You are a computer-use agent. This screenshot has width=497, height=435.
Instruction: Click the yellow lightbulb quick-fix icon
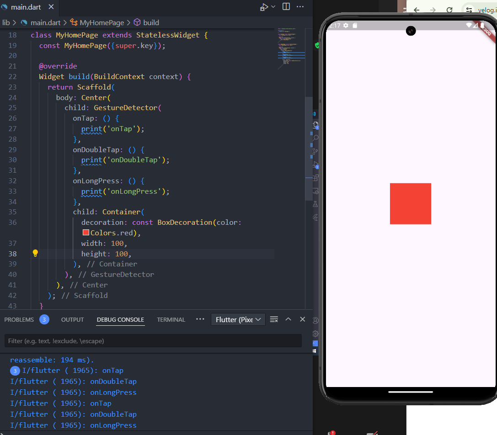35,253
